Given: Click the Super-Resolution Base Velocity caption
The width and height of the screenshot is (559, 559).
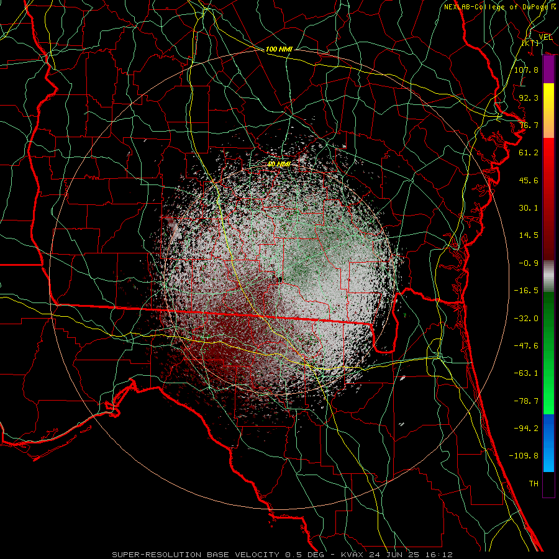Looking at the screenshot, I should 282,555.
